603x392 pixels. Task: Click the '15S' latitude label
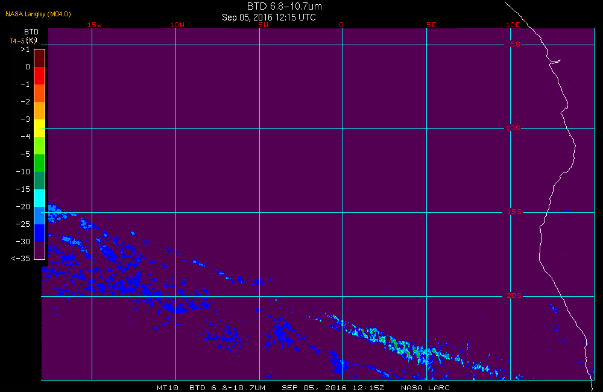[x=514, y=212]
